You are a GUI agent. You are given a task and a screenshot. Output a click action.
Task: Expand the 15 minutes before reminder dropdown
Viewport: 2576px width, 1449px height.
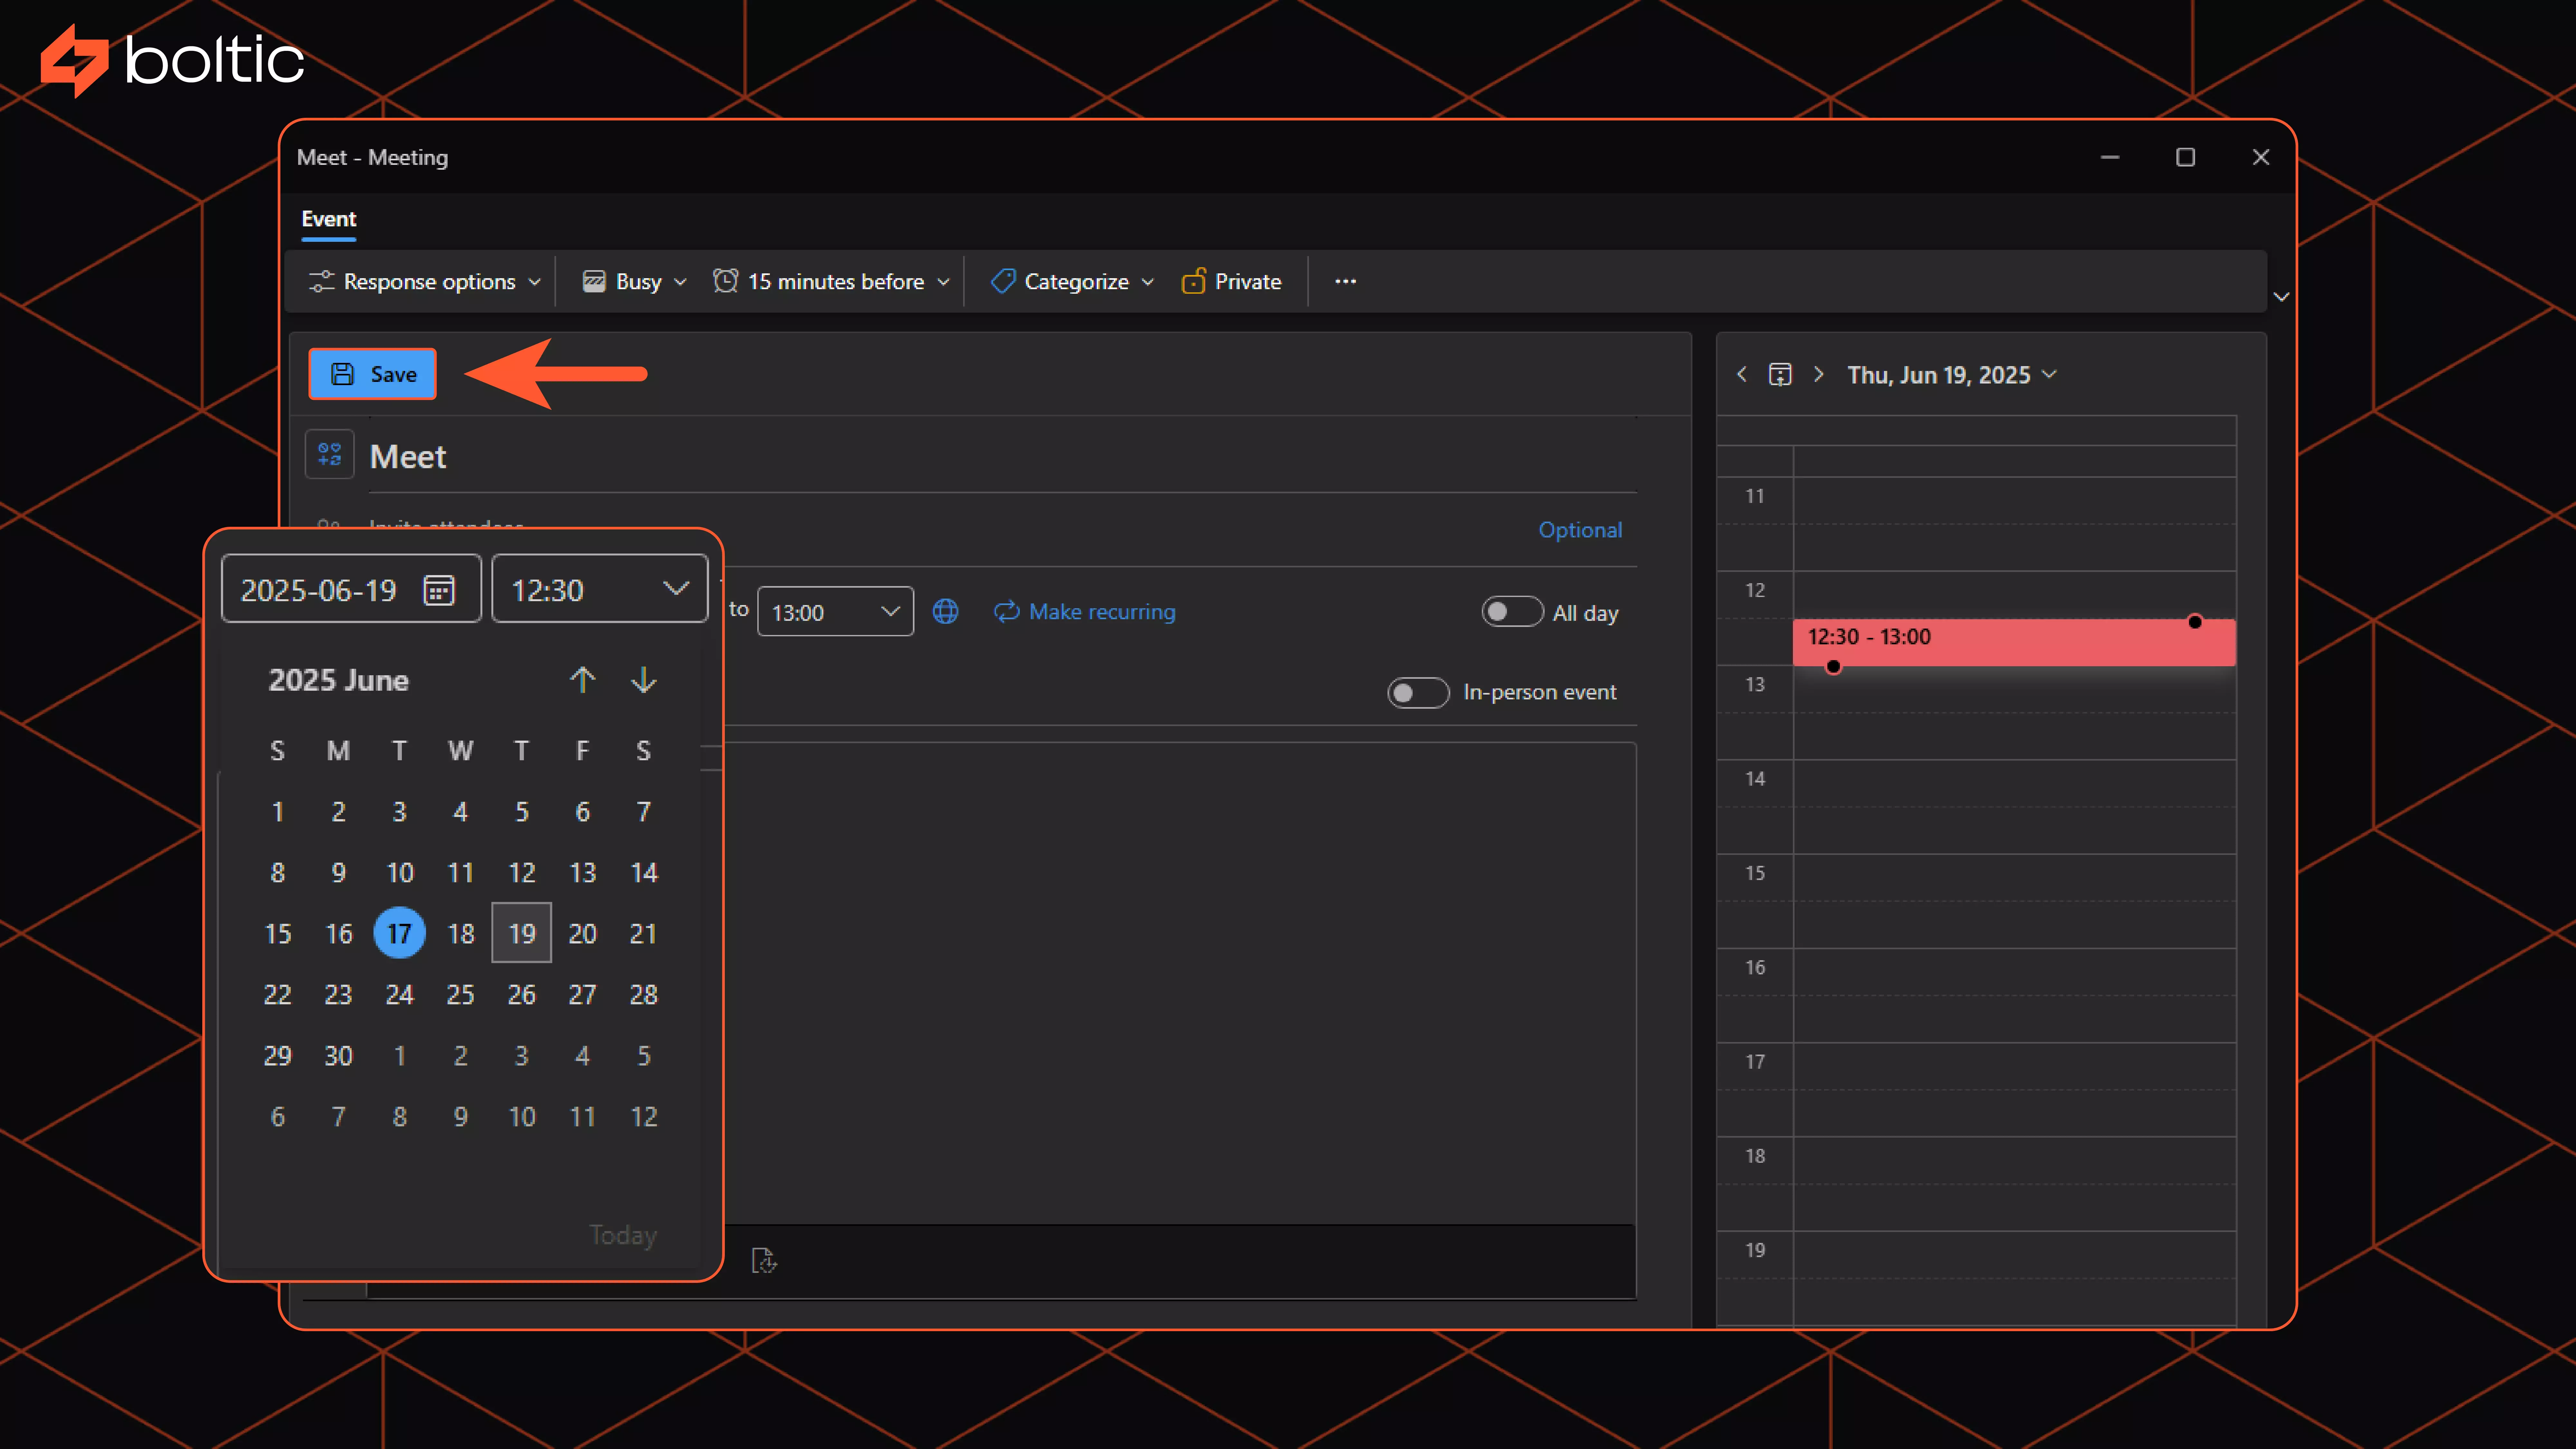(831, 281)
